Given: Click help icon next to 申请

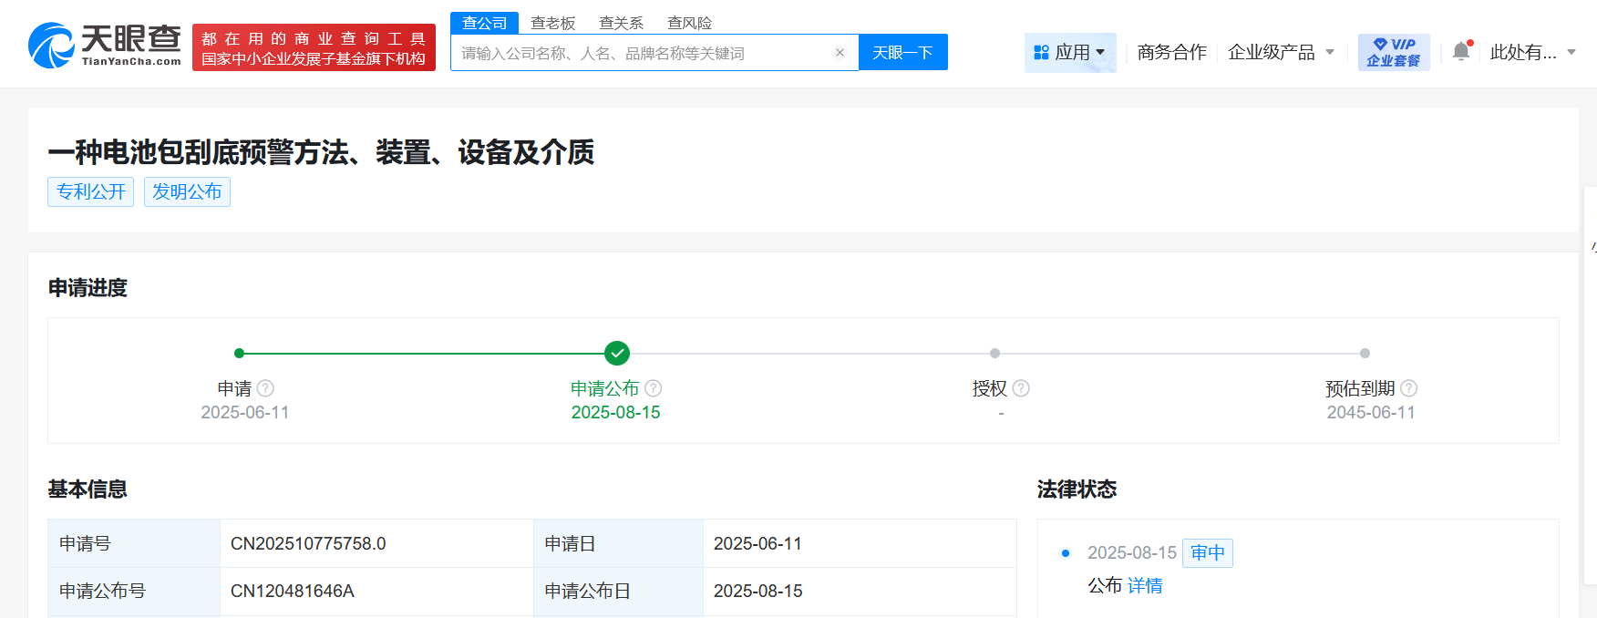Looking at the screenshot, I should [265, 388].
